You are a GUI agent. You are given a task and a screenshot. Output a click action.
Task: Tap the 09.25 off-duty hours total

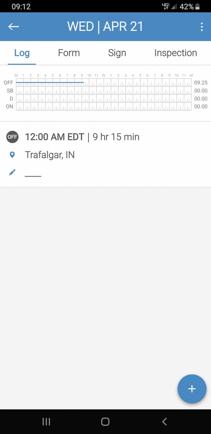click(200, 83)
